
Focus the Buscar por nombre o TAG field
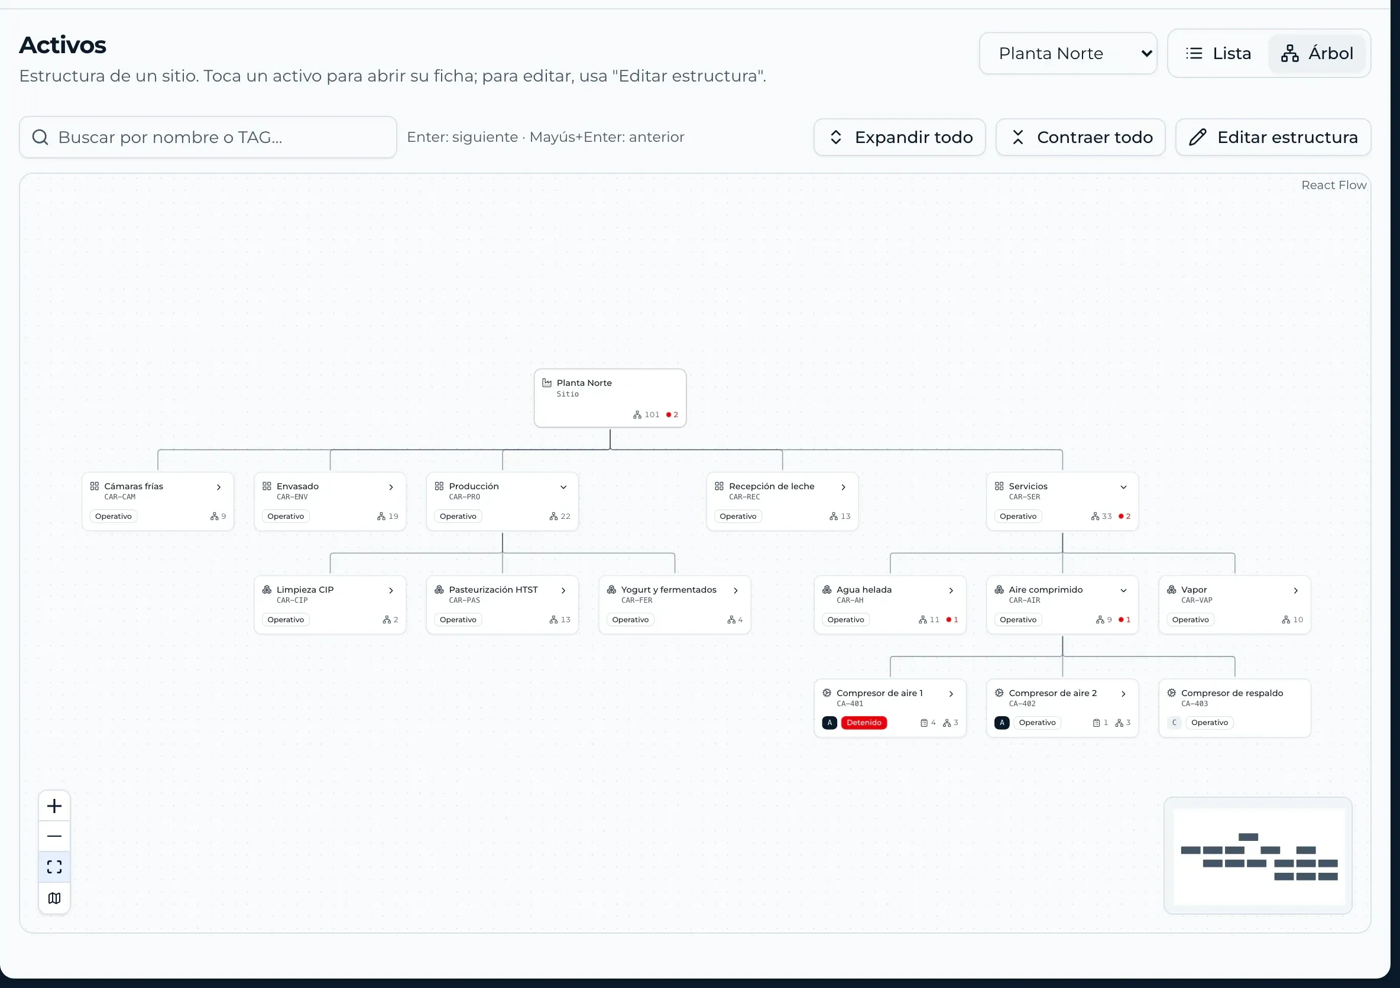(208, 137)
